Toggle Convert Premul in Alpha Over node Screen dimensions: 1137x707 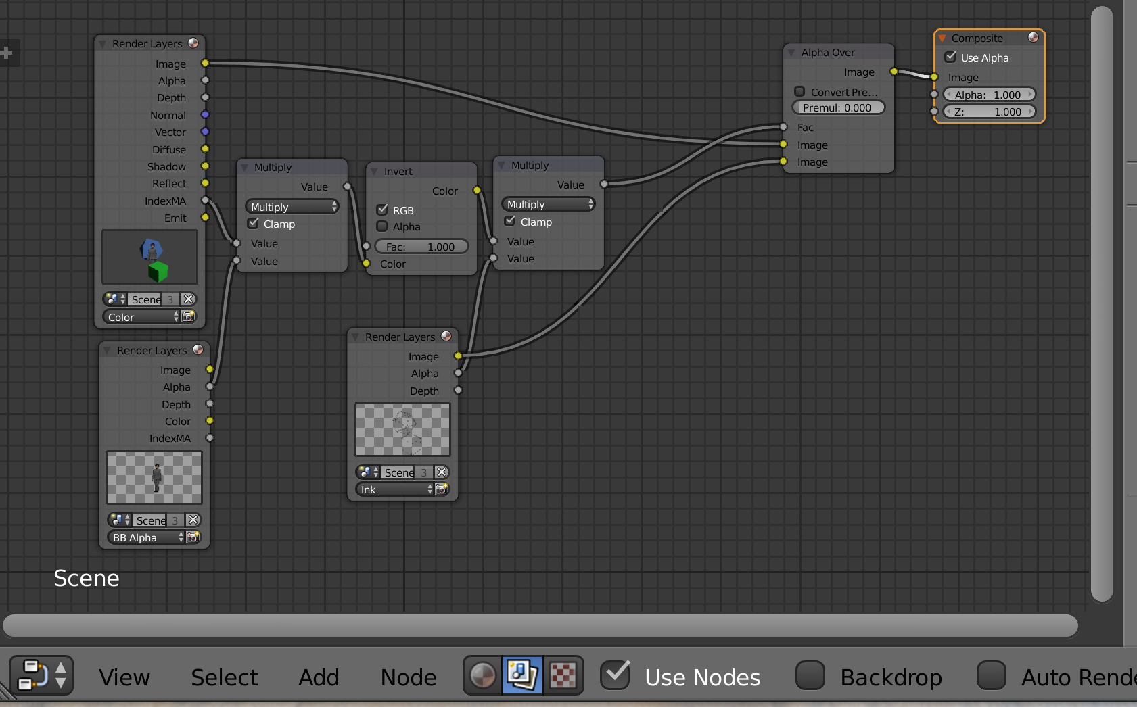[799, 92]
